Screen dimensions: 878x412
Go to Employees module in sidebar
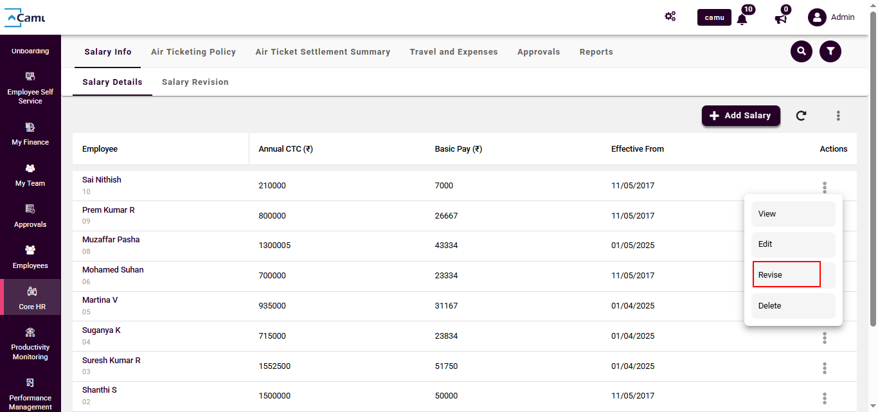30,256
